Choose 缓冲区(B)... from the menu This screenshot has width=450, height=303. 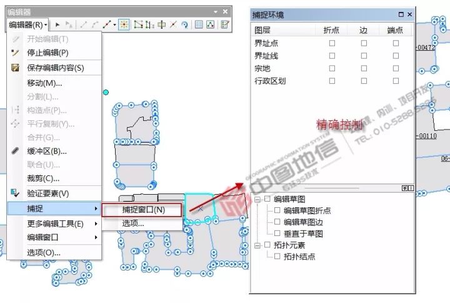(x=54, y=151)
